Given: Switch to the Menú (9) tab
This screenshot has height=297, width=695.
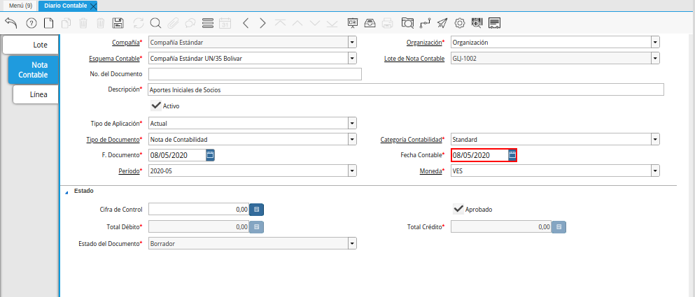Looking at the screenshot, I should 20,6.
